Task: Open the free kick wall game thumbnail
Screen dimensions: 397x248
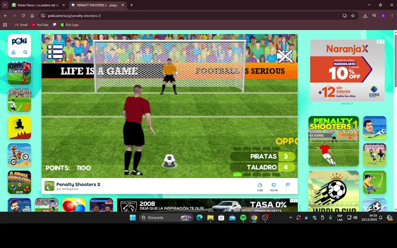Action: (19, 73)
